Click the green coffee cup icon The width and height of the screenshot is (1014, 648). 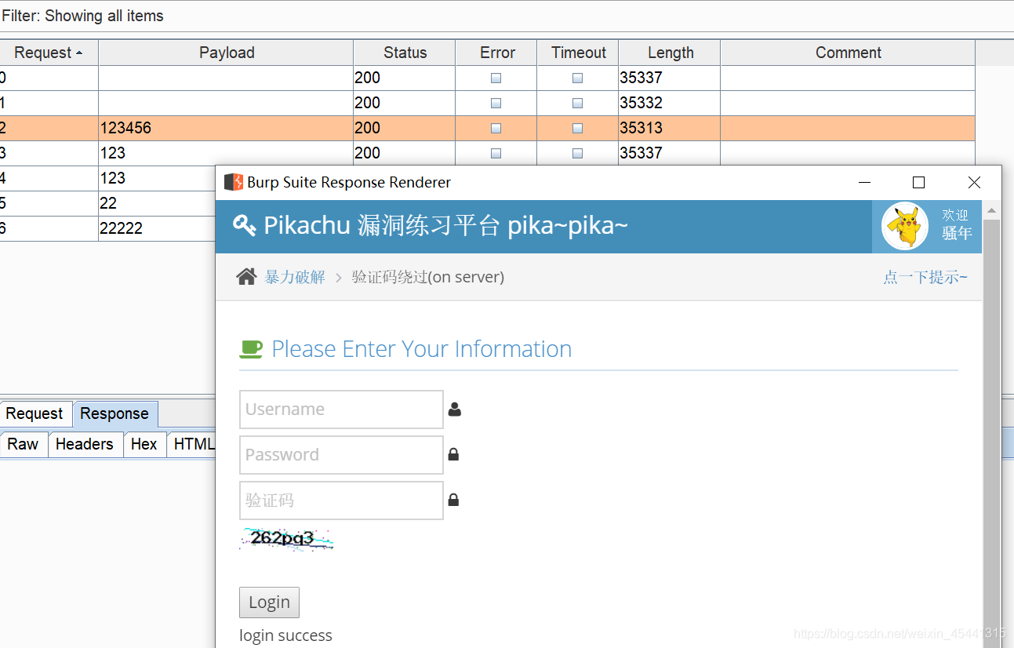click(251, 349)
